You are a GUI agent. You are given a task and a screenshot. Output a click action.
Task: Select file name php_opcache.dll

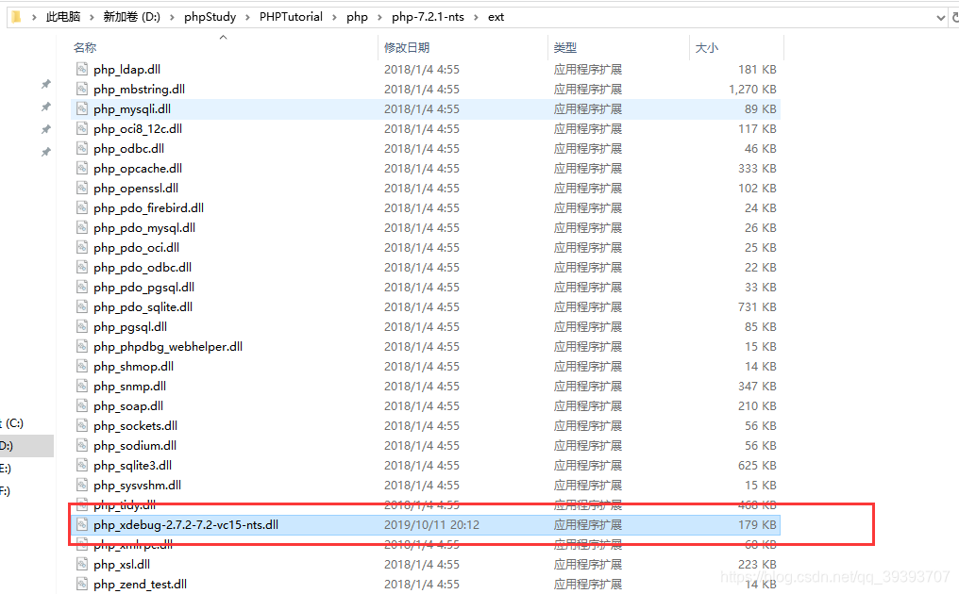138,168
